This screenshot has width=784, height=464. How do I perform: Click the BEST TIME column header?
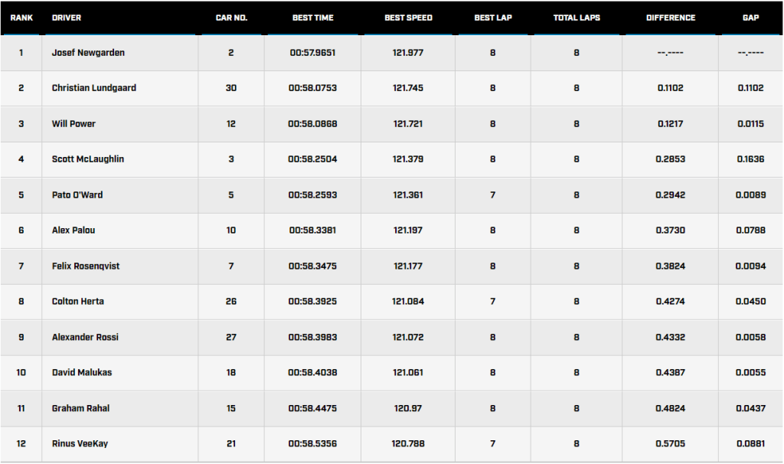312,18
